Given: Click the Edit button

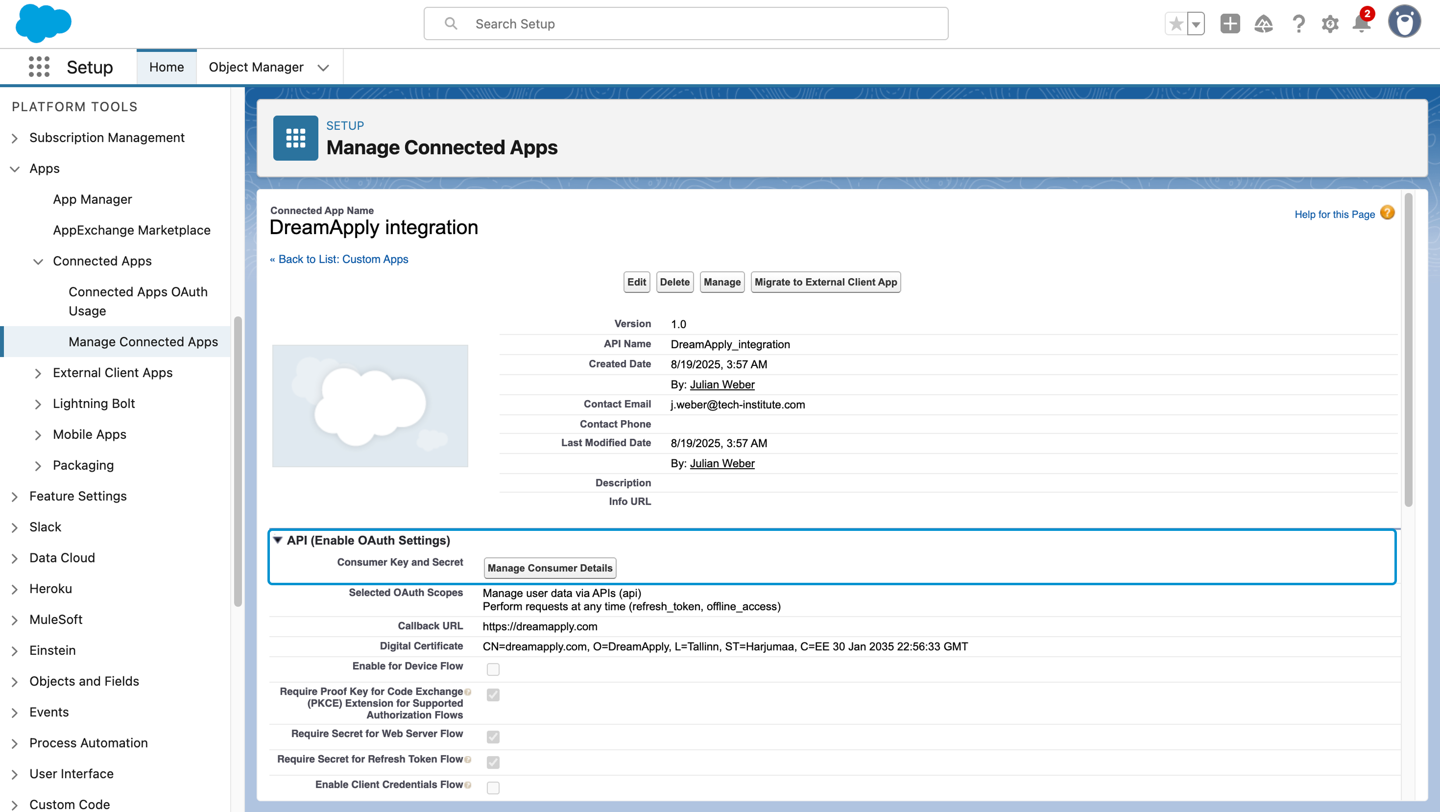Looking at the screenshot, I should (x=636, y=282).
